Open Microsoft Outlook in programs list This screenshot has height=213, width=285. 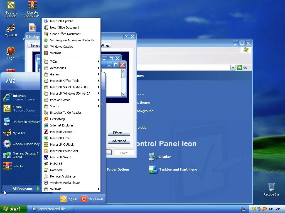(71, 144)
